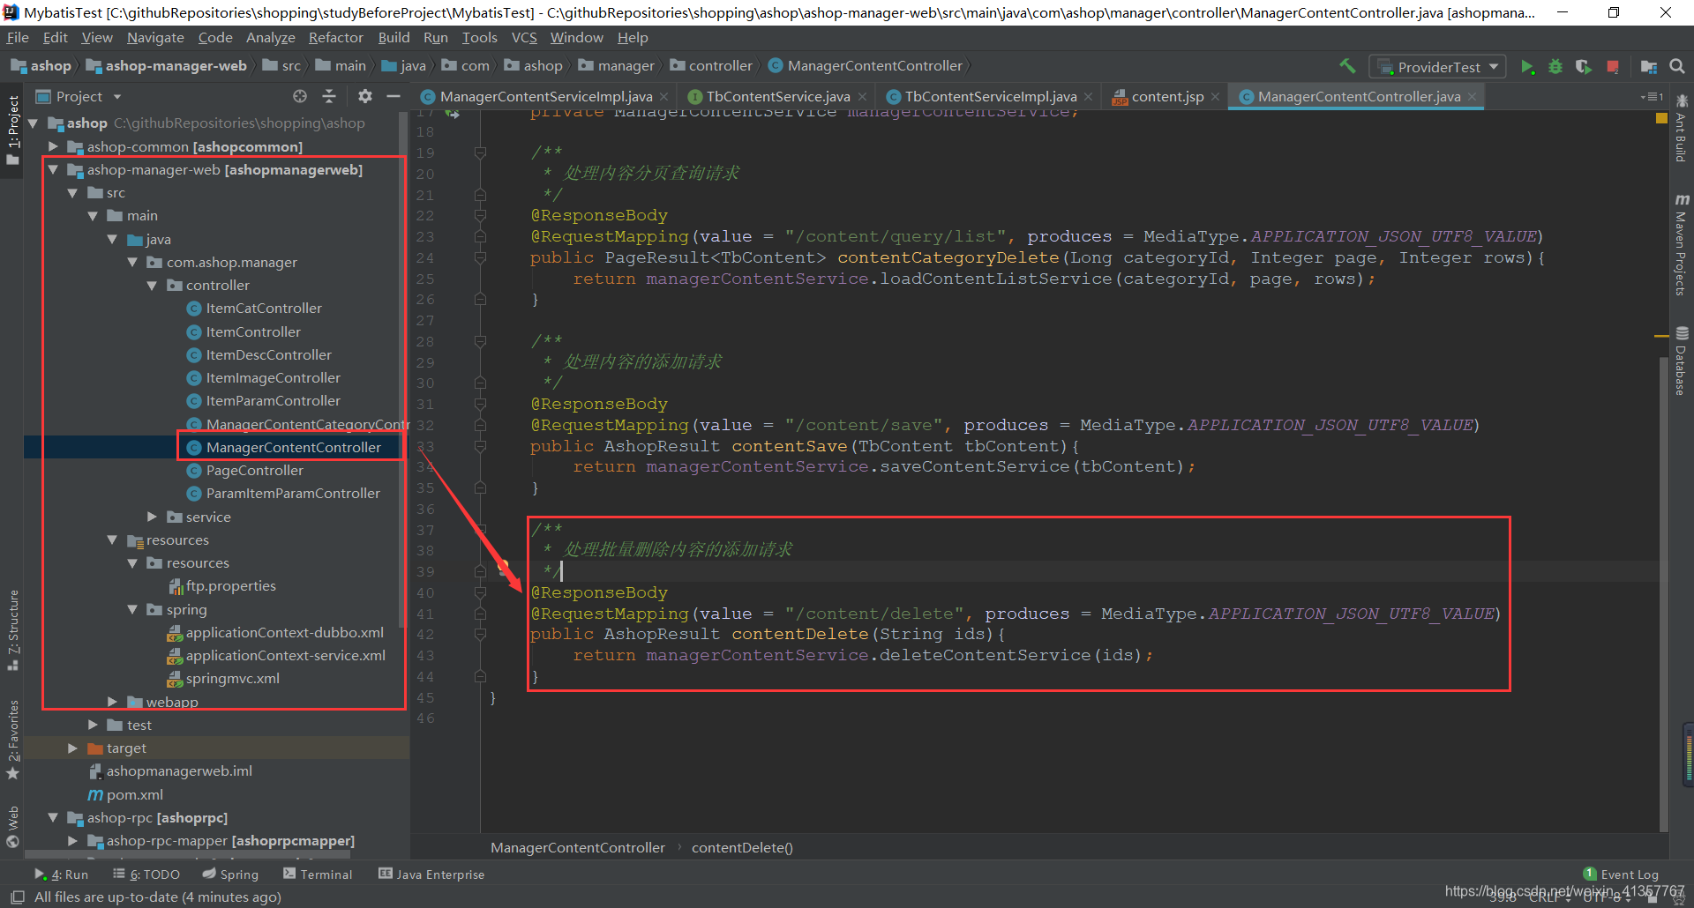Fold the Javadoc comment at line 37

(480, 530)
